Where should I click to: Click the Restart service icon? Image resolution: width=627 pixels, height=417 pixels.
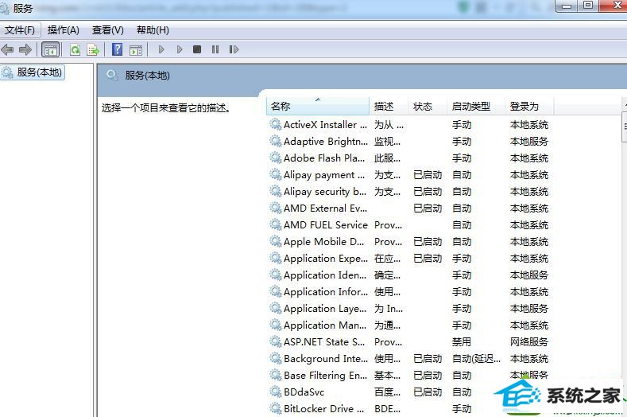pyautogui.click(x=234, y=49)
